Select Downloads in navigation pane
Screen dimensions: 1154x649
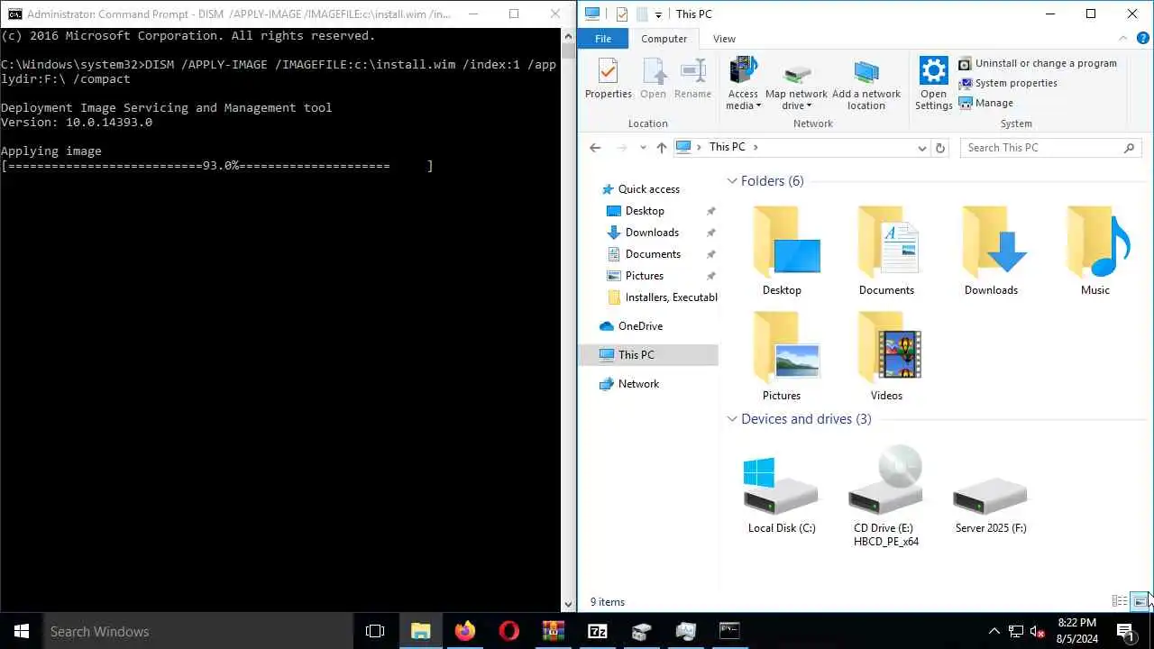pyautogui.click(x=652, y=233)
